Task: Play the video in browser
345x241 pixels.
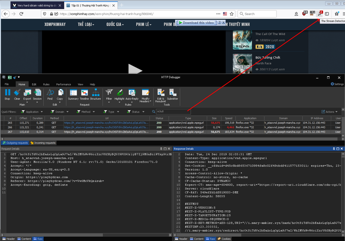Action: point(135,69)
